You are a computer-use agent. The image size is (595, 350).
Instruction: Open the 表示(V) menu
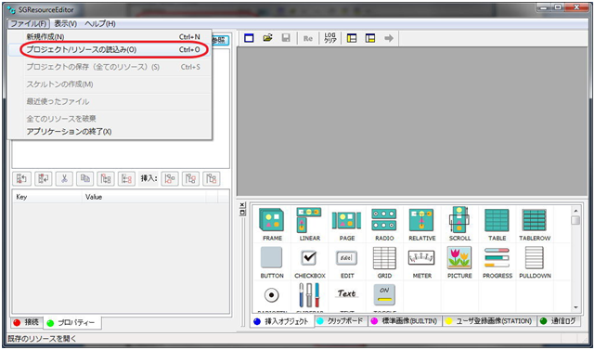coord(65,23)
